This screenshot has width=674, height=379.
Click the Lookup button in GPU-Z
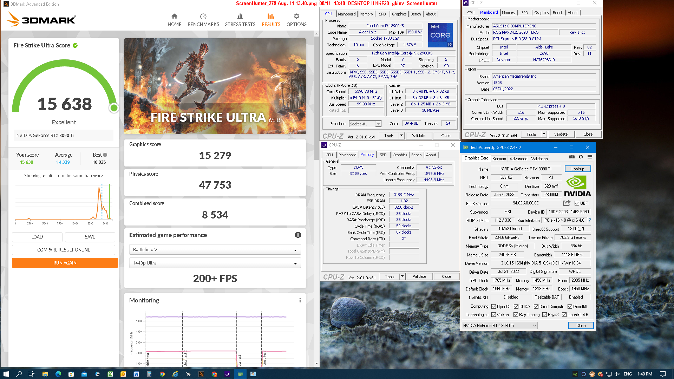(x=577, y=169)
